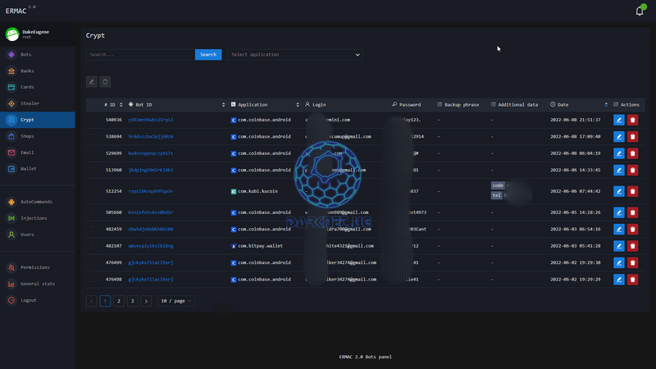Click next page arrow

(x=146, y=301)
